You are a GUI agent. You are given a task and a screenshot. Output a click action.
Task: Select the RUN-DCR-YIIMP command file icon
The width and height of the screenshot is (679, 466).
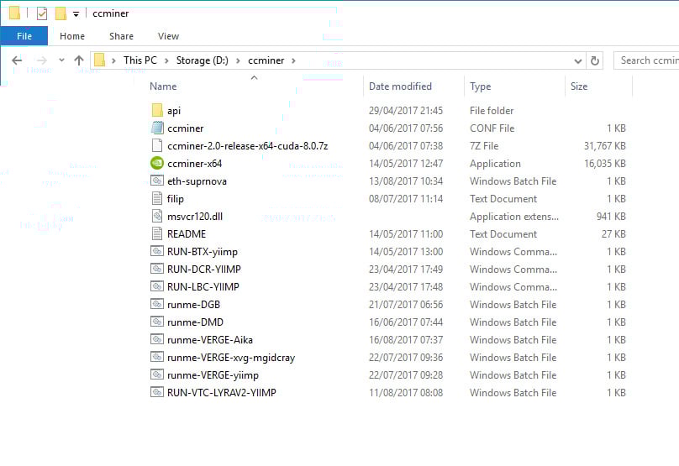coord(157,270)
